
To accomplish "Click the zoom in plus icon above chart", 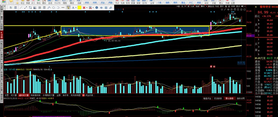I will click(241, 9).
